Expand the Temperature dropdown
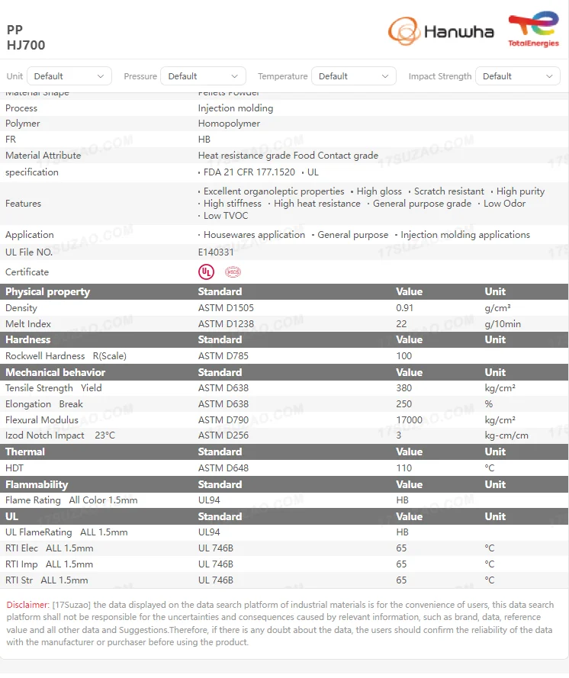 tap(354, 76)
